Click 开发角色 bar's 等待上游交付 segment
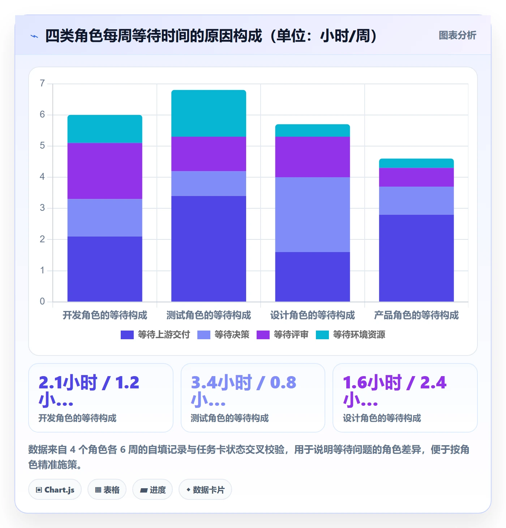 (105, 269)
